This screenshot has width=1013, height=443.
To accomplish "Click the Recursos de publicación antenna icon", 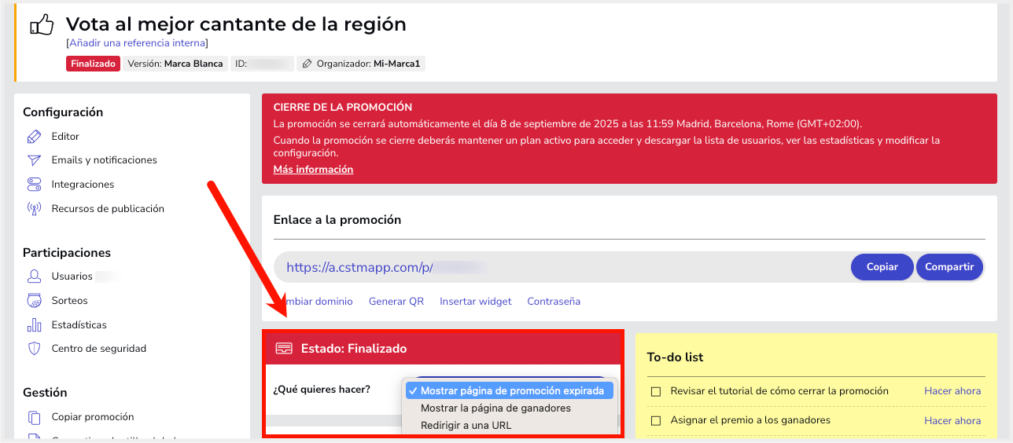I will click(x=34, y=209).
